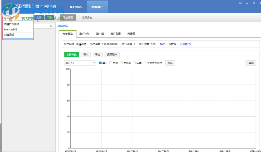Click the green 上传修改 button
The width and height of the screenshot is (261, 152).
click(71, 55)
